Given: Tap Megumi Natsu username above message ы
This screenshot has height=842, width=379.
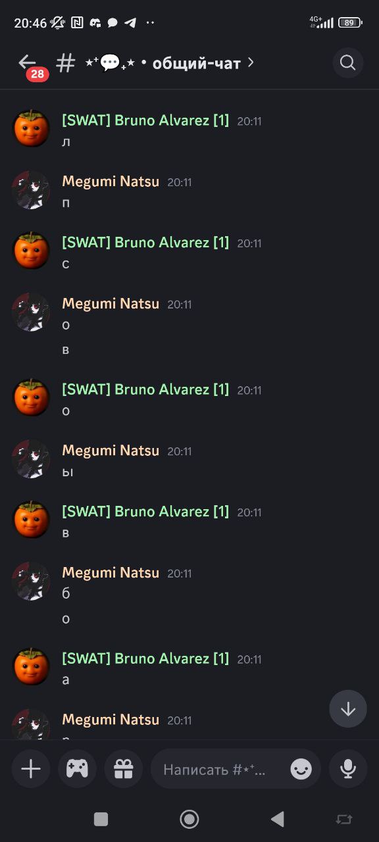Looking at the screenshot, I should [x=111, y=451].
